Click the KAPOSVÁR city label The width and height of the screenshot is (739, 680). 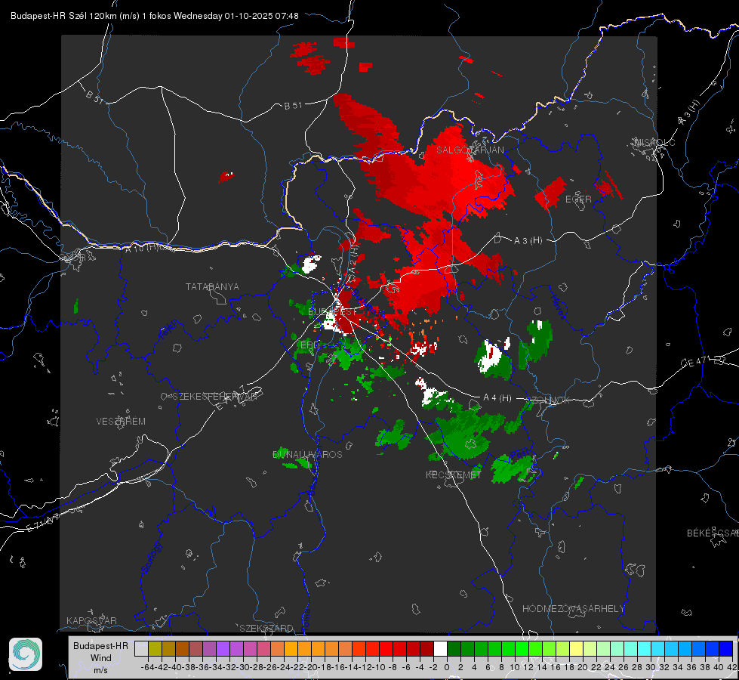point(91,620)
